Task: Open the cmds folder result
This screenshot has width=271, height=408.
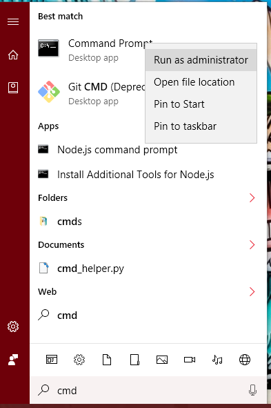Action: (x=148, y=222)
